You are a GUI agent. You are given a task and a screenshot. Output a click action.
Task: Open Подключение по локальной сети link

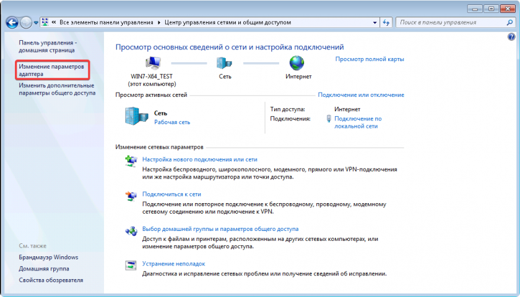pyautogui.click(x=357, y=122)
